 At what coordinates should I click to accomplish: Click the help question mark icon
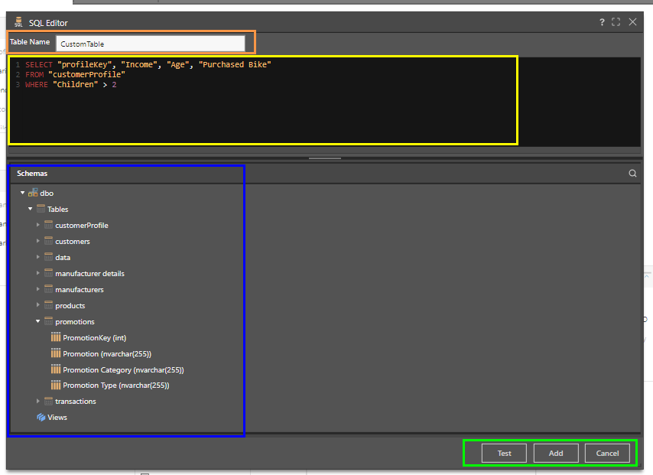click(x=602, y=23)
